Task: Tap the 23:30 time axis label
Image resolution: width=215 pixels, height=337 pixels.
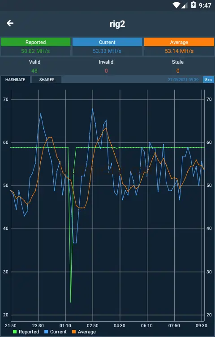Action: coord(38,325)
